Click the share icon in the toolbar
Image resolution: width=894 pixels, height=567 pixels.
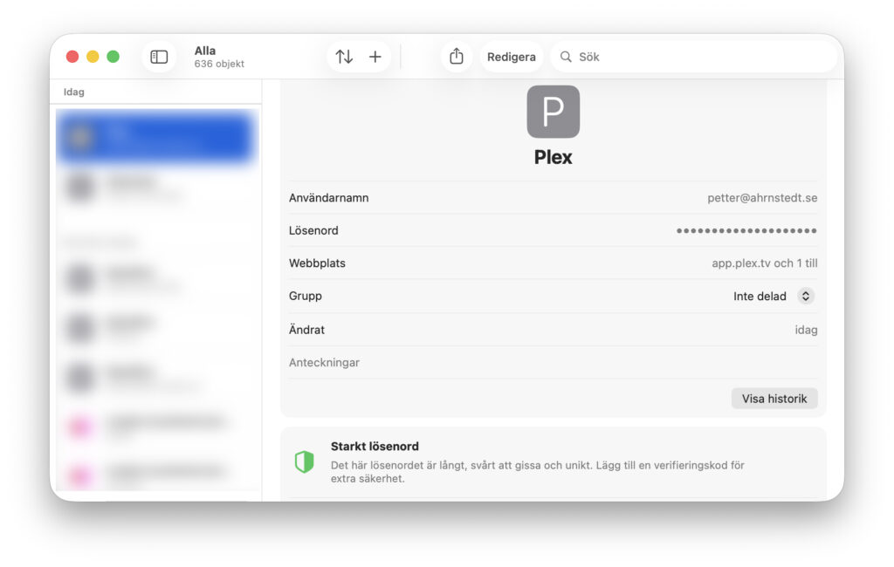(456, 57)
